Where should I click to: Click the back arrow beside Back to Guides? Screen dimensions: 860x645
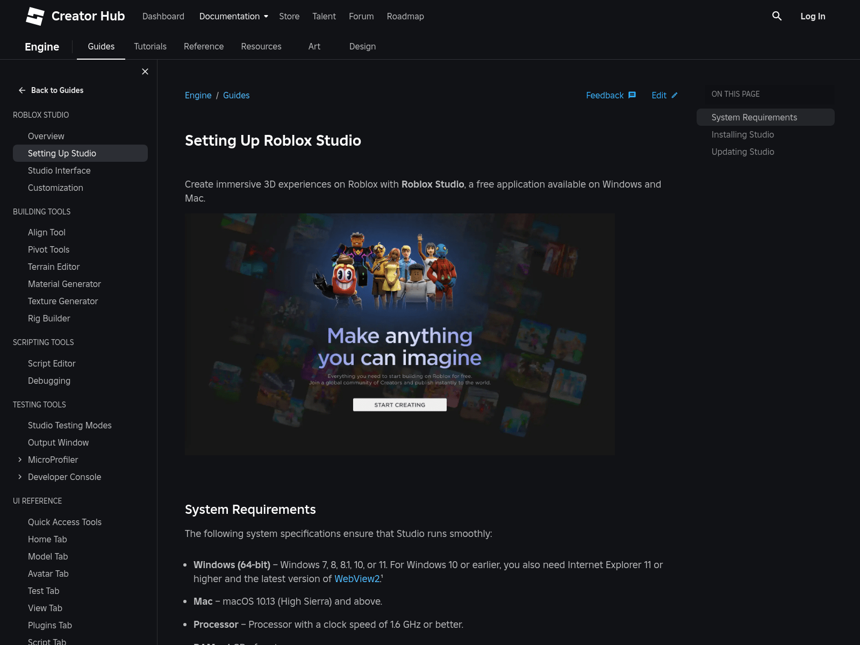point(22,90)
